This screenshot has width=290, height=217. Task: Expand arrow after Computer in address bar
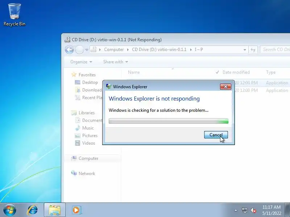click(x=128, y=50)
